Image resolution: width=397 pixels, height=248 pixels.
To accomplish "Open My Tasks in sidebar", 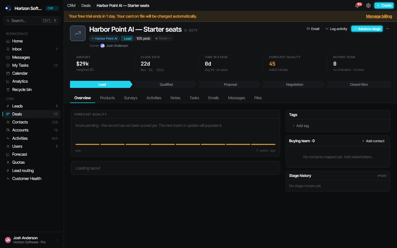I will (x=32, y=65).
